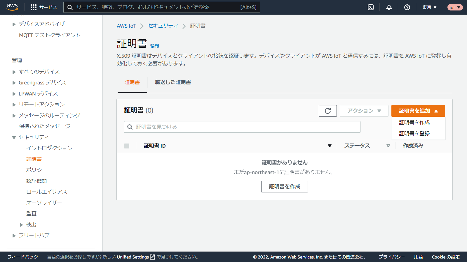Screen dimensions: 467x262
Task: Expand the Greengrass devices tree item
Action: (x=14, y=83)
